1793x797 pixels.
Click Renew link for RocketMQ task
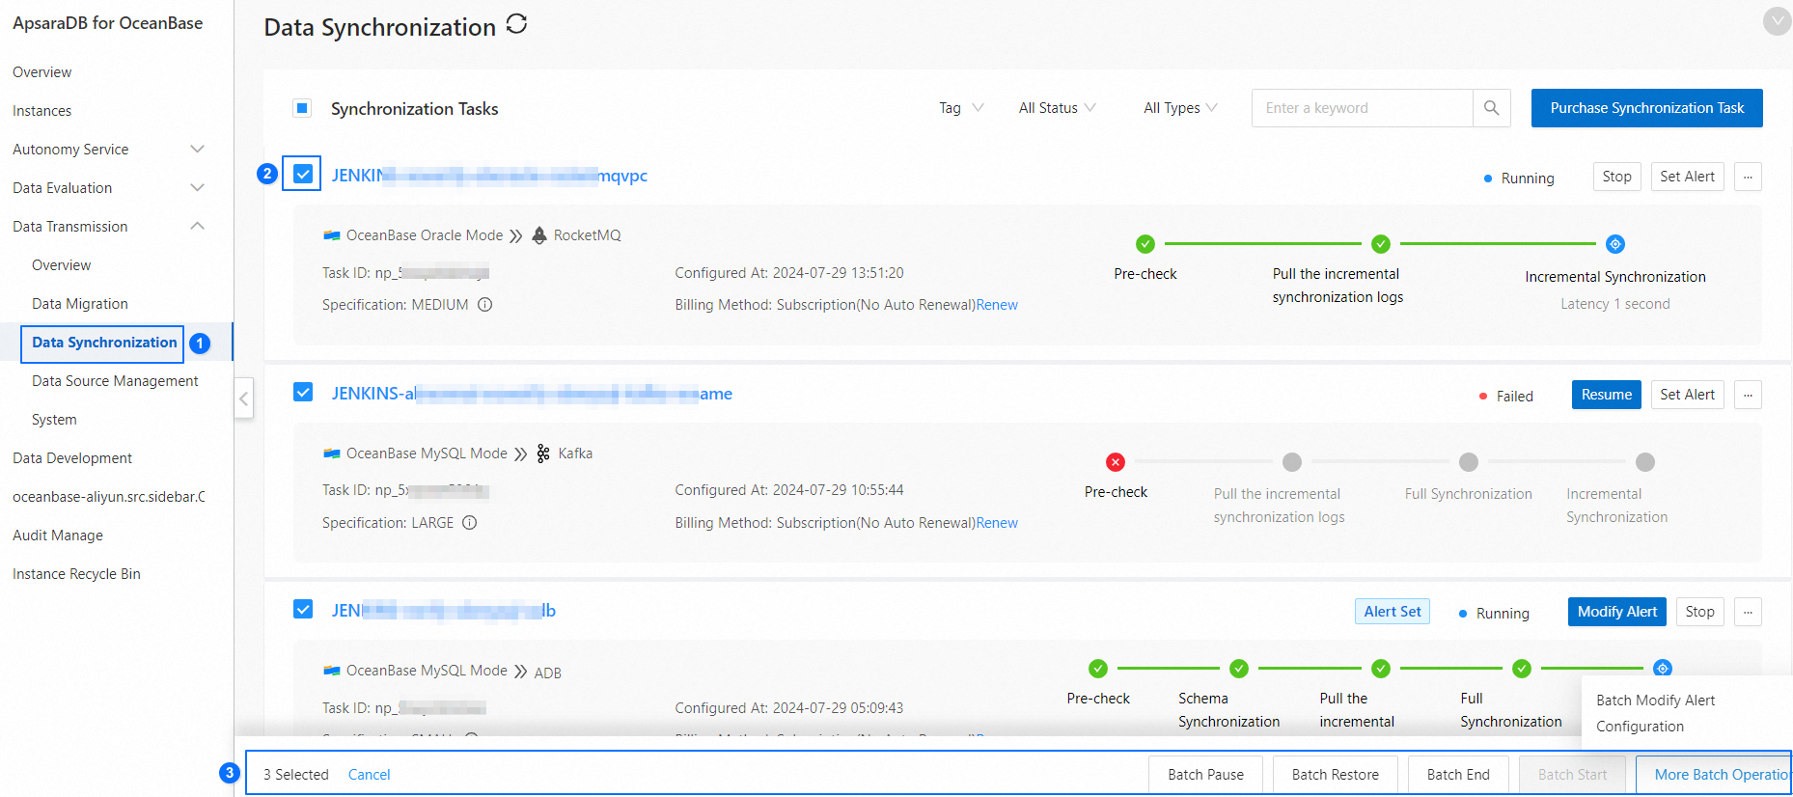[x=997, y=305]
